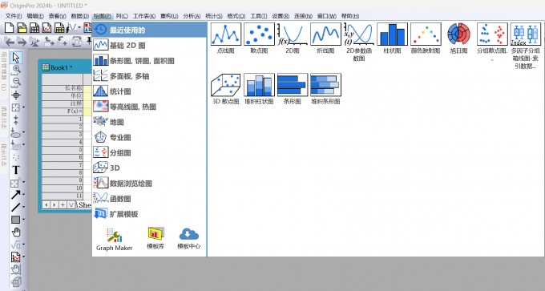Select the 散点图 scatter plot icon
The height and width of the screenshot is (291, 545).
click(259, 34)
